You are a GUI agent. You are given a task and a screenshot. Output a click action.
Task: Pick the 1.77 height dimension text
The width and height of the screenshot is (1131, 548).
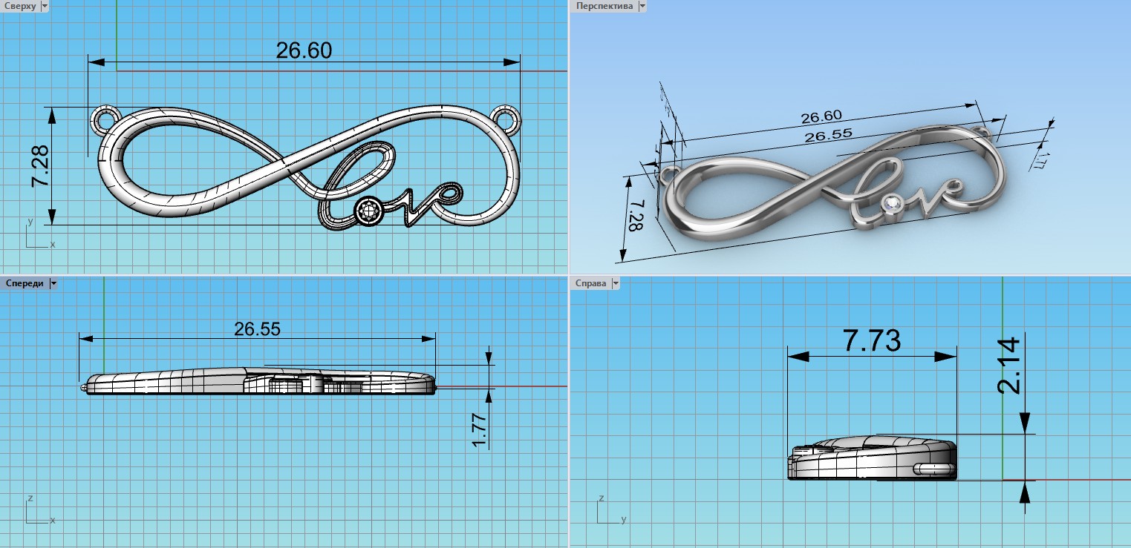479,430
